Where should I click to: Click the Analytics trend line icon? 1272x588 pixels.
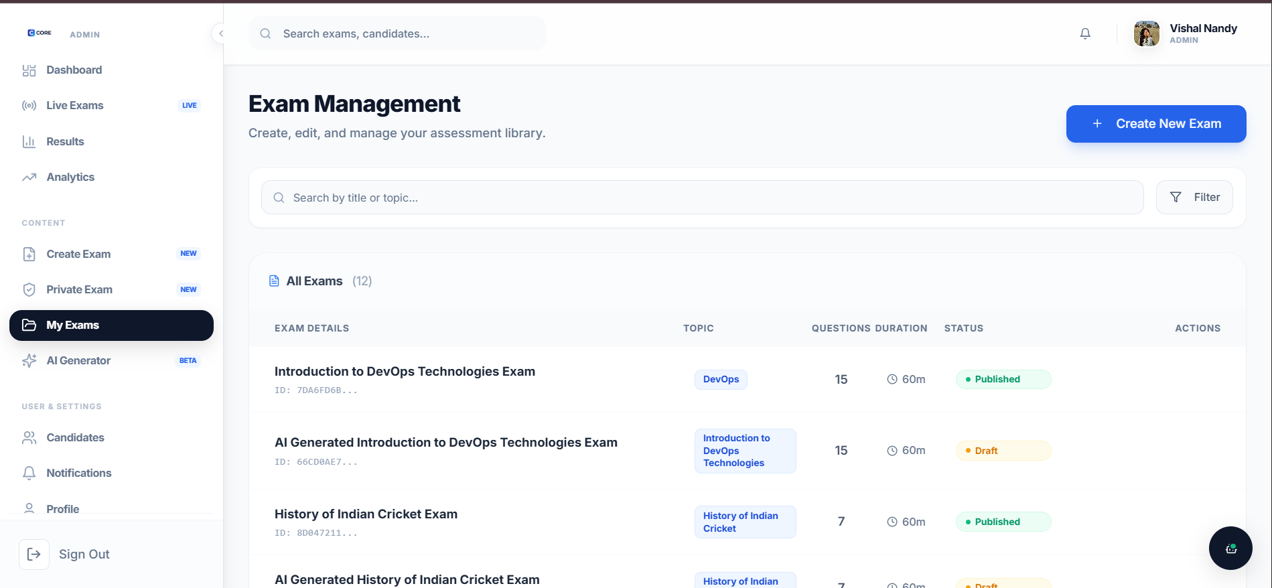point(29,177)
